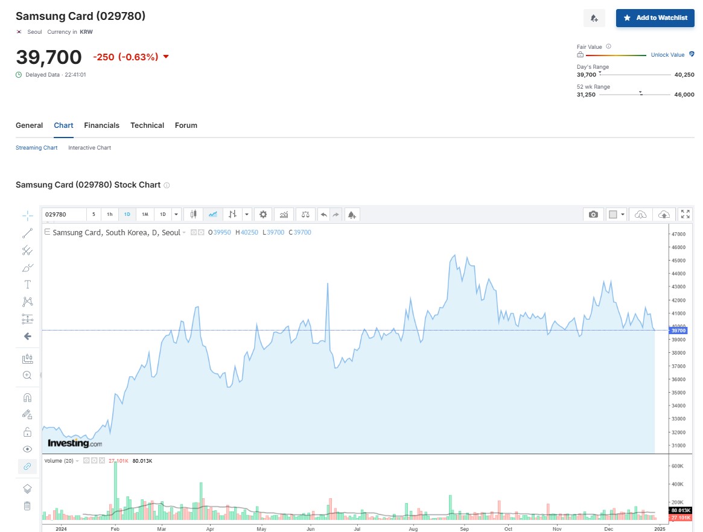Set interval to 1M

145,214
